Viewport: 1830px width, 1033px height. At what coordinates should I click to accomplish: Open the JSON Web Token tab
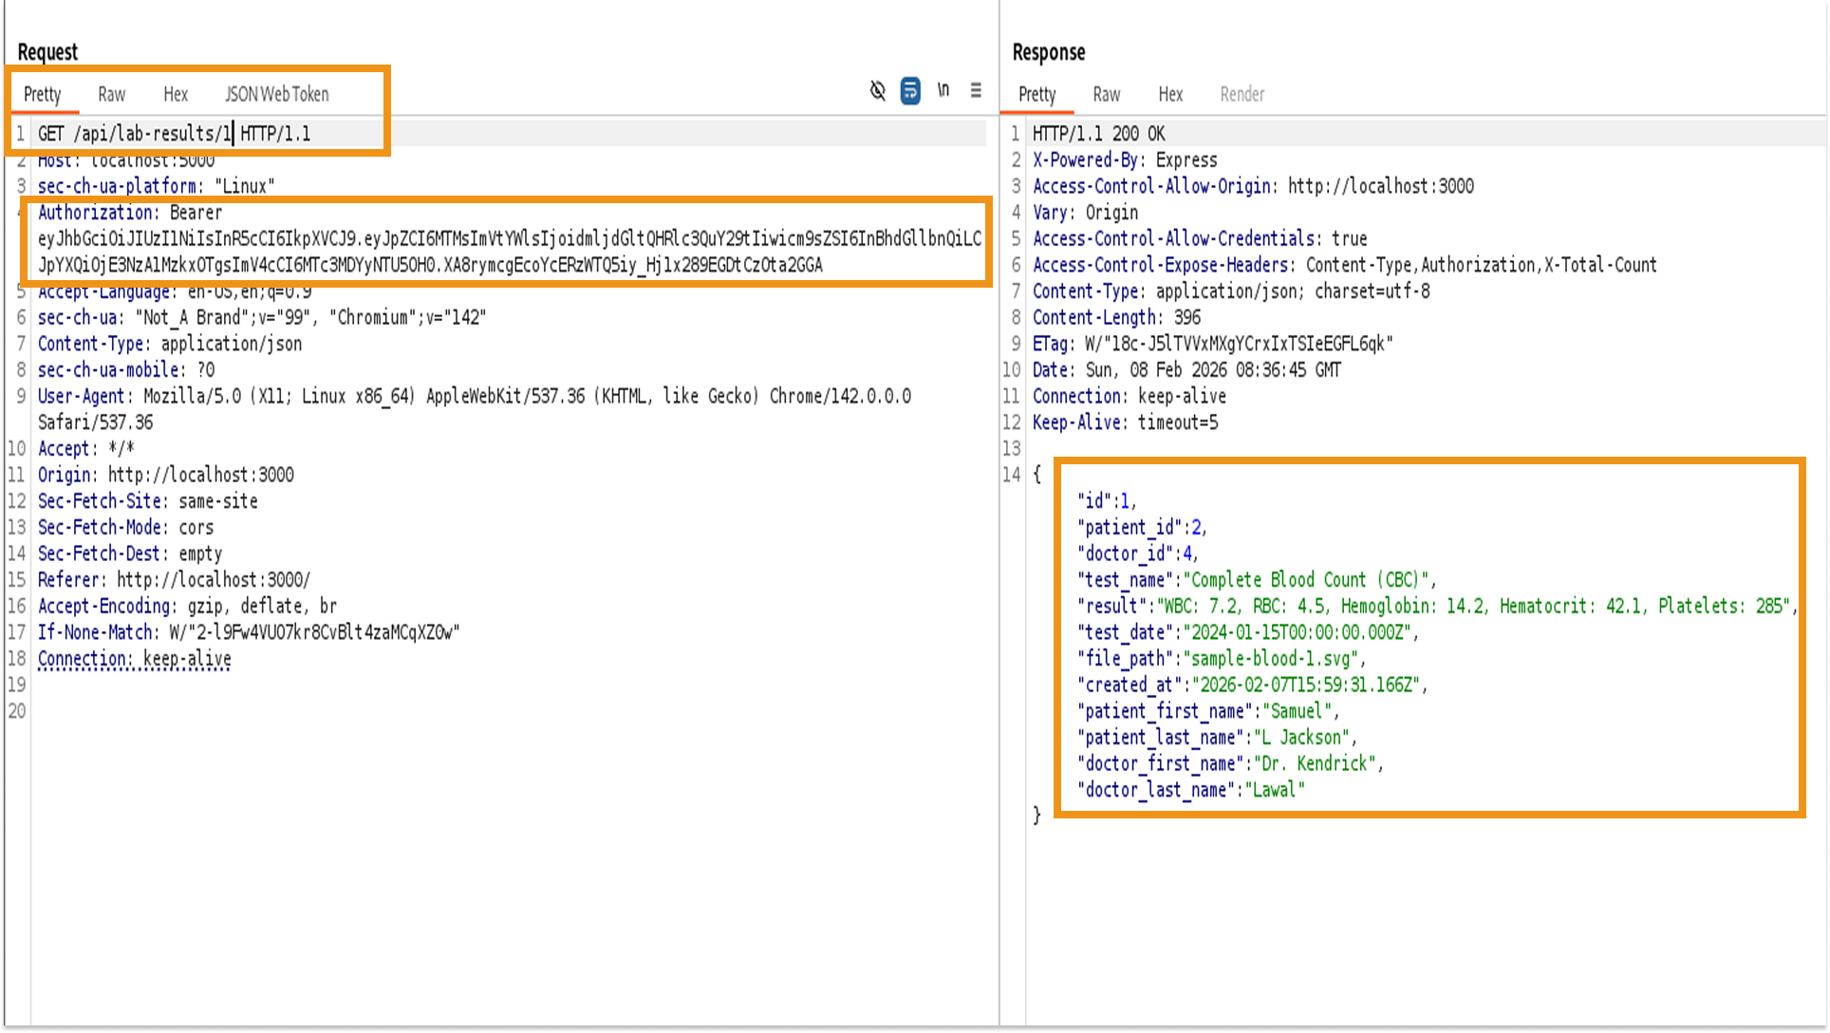click(276, 94)
